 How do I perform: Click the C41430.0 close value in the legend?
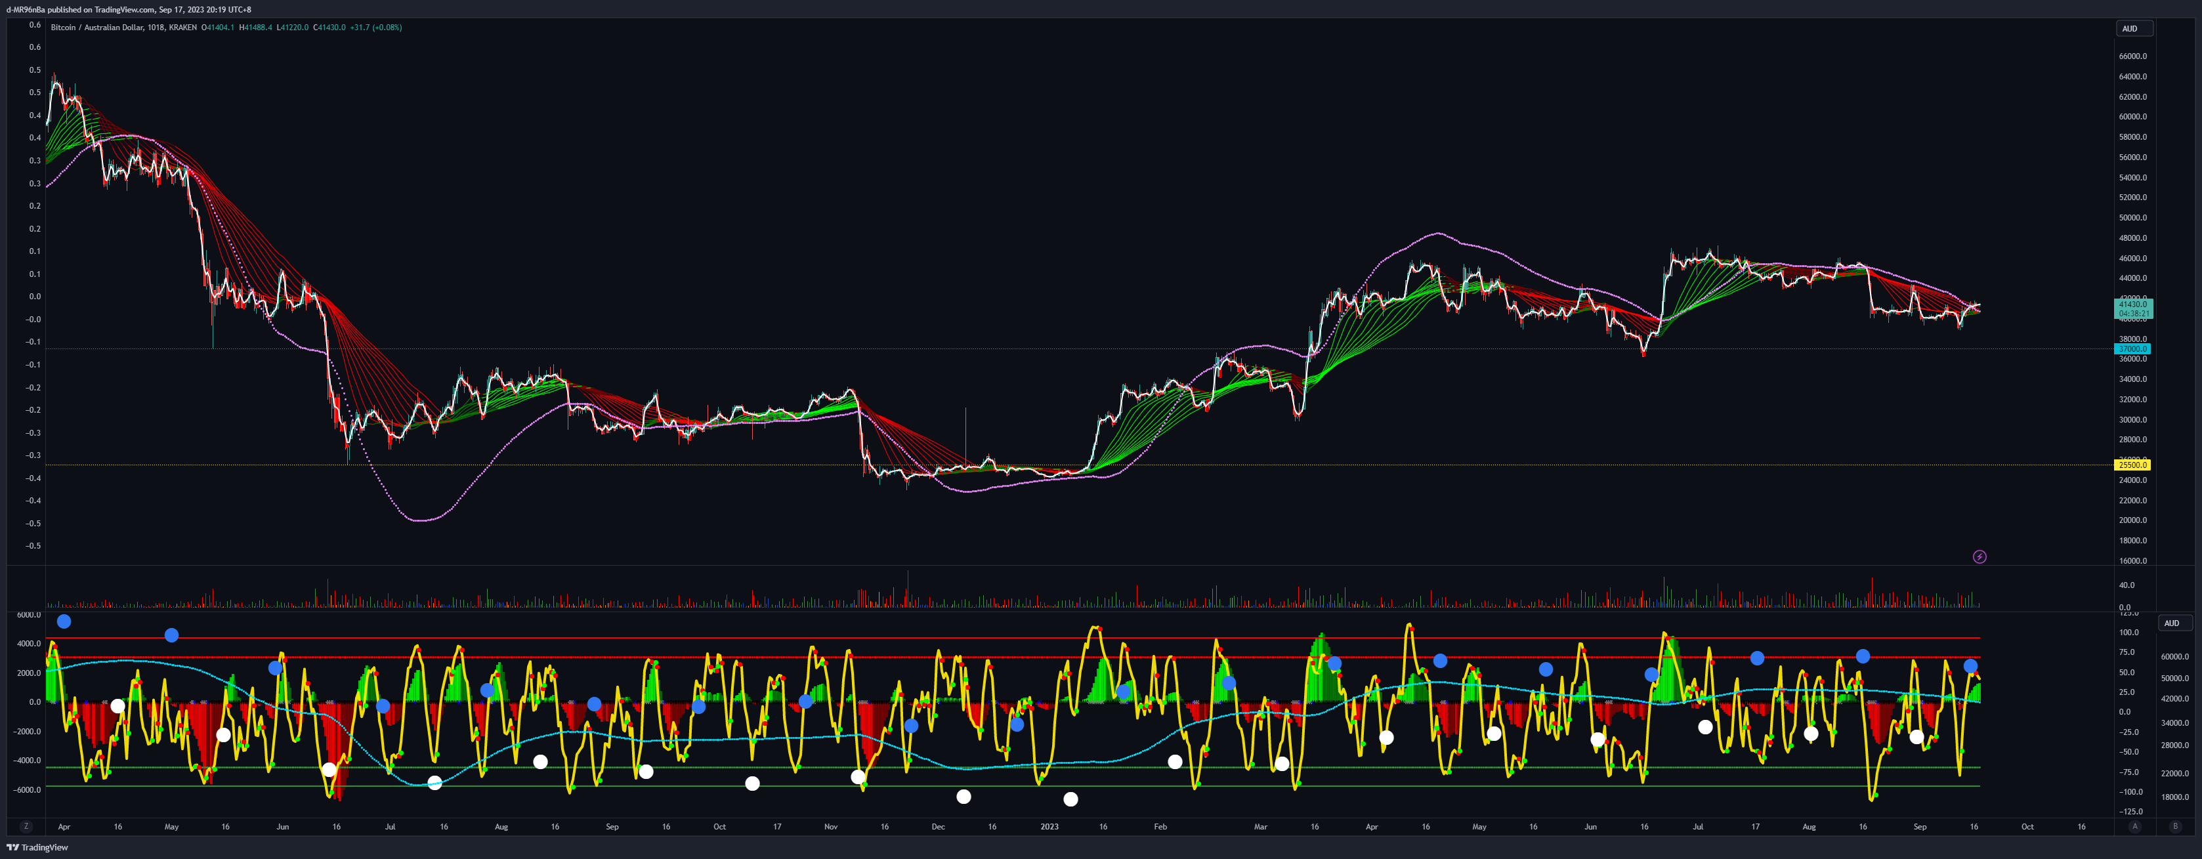(330, 28)
